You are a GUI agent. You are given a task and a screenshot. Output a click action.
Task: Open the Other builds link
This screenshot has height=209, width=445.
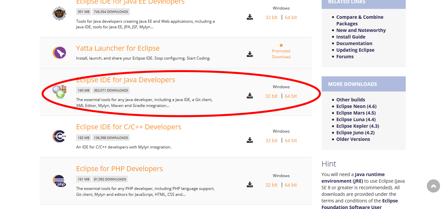(x=351, y=100)
